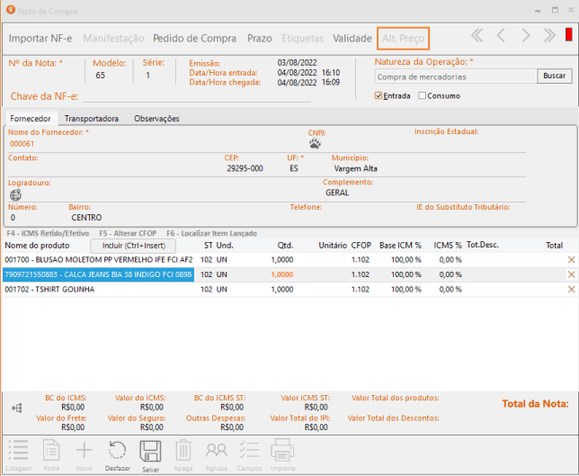Go to the last record arrow

pyautogui.click(x=549, y=36)
